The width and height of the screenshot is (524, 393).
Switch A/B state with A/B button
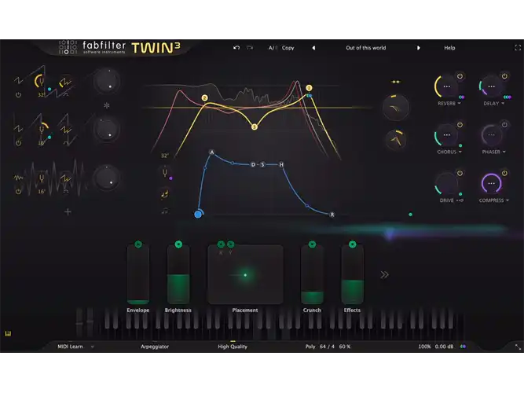click(x=273, y=48)
